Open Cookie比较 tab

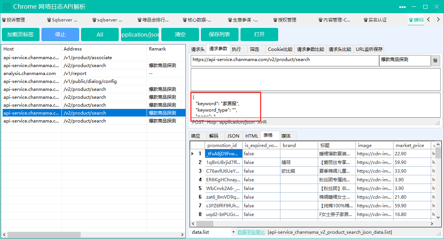click(280, 49)
